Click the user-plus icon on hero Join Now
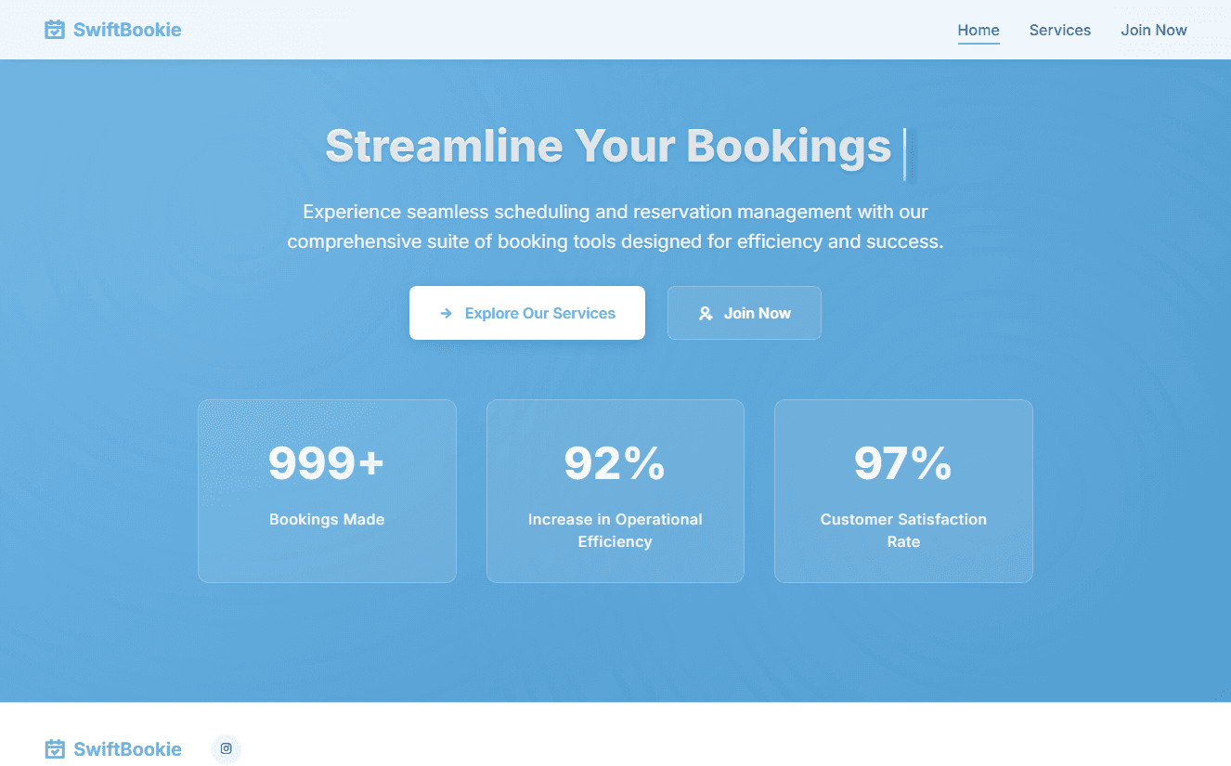The height and width of the screenshot is (766, 1231). (x=706, y=314)
